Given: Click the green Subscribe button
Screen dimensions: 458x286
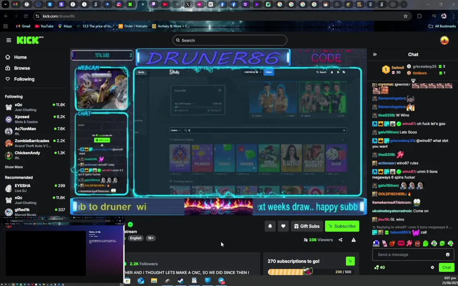Looking at the screenshot, I should pos(342,226).
